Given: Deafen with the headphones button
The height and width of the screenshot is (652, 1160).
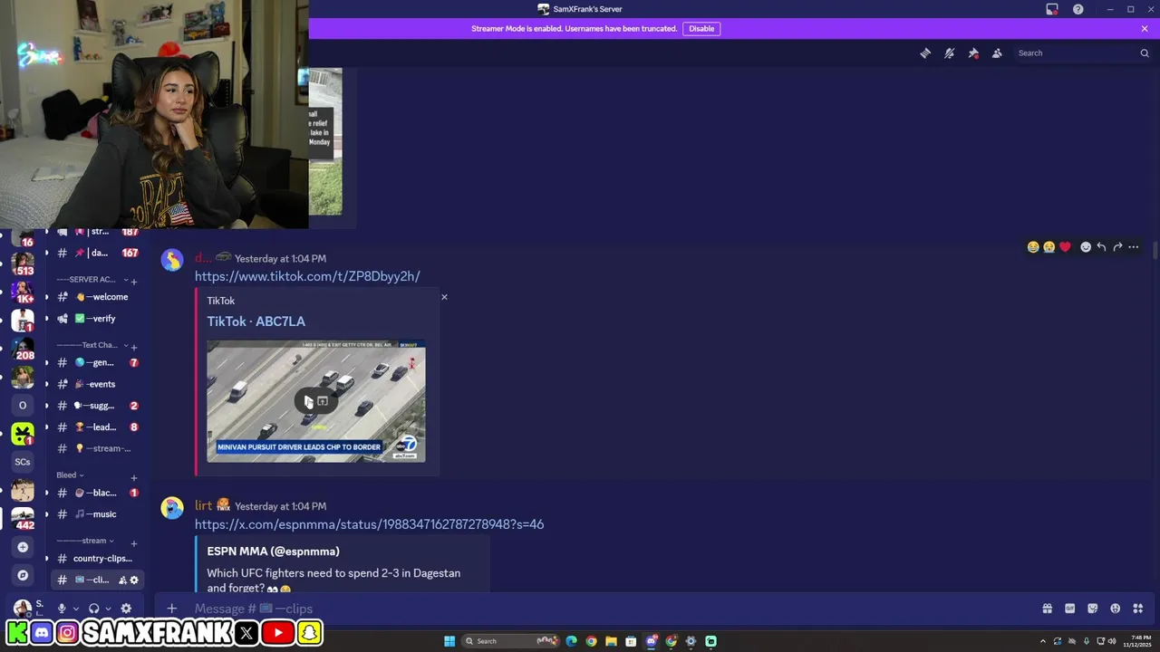Looking at the screenshot, I should (93, 609).
